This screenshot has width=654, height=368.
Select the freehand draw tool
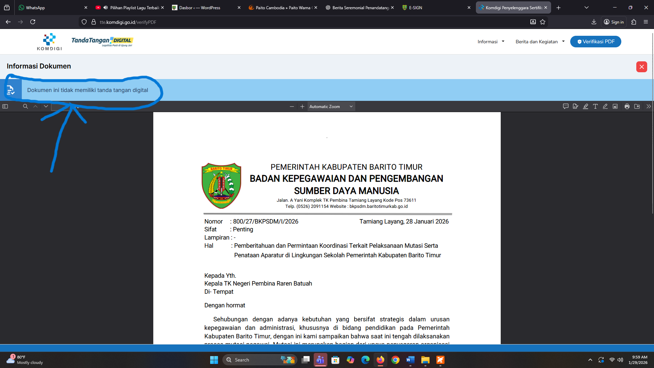(x=605, y=106)
